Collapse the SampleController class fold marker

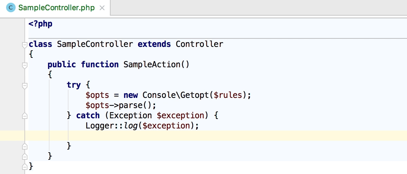pos(24,45)
